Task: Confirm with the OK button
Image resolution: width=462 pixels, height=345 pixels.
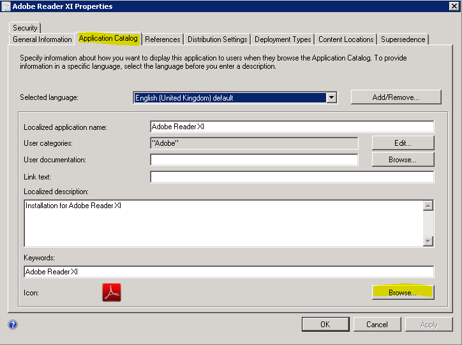Action: click(x=325, y=325)
